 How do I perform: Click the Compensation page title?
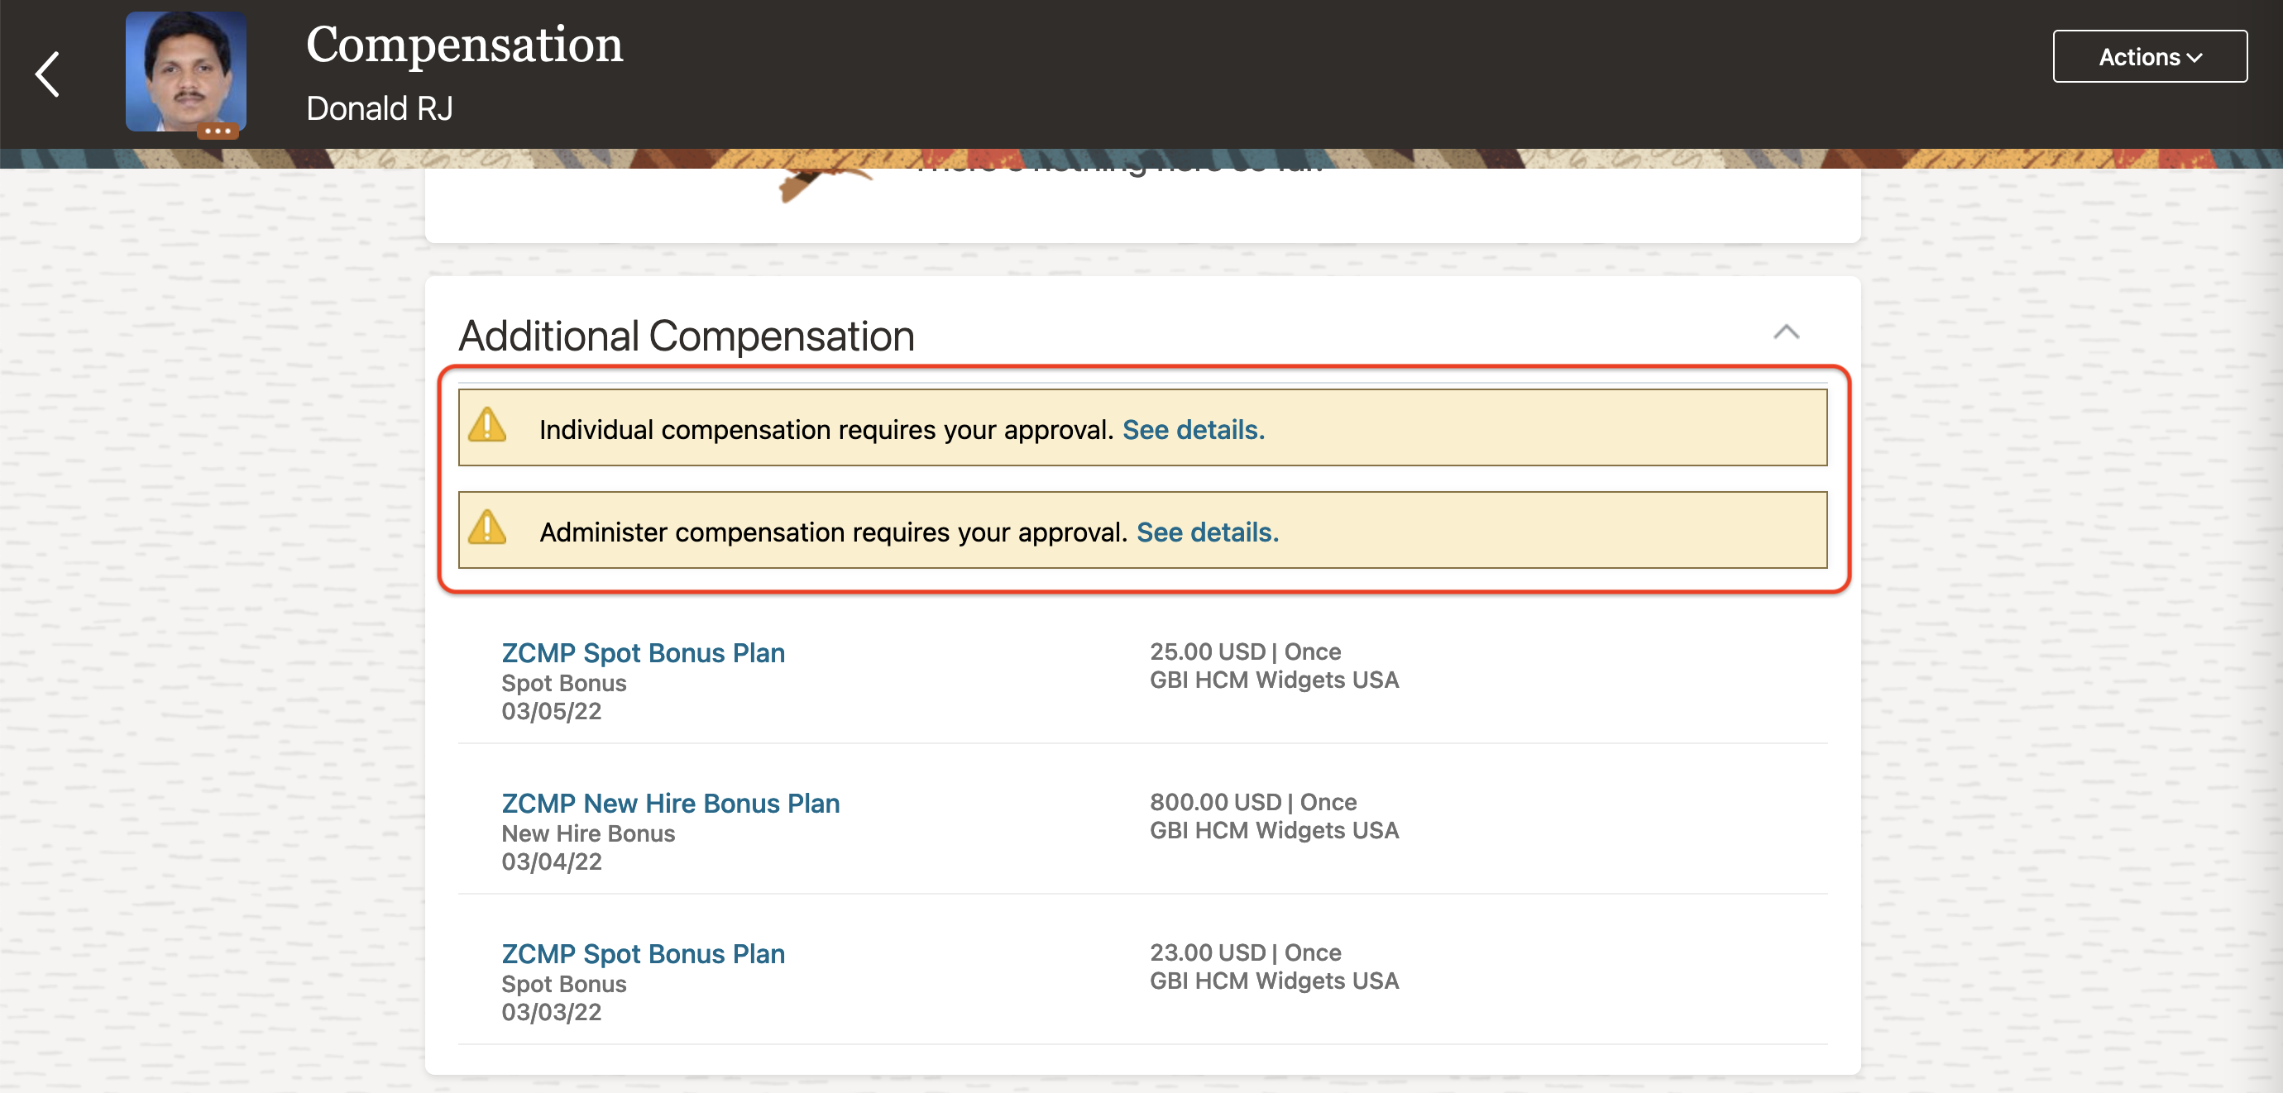(x=464, y=45)
